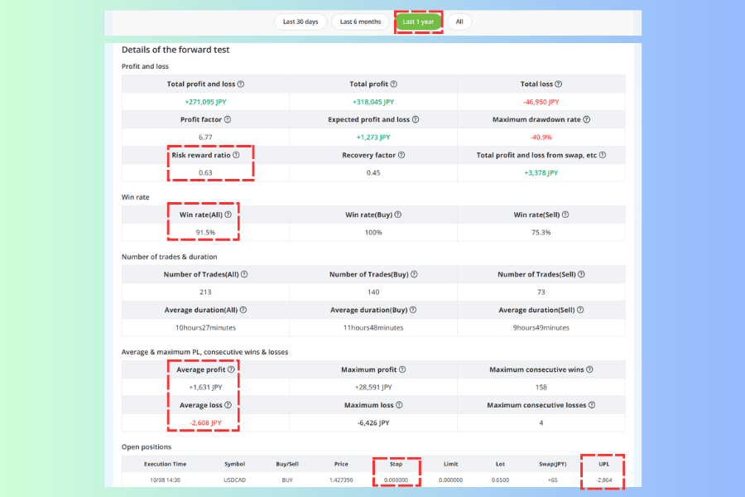Open help icon next to Recovery factor

401,155
